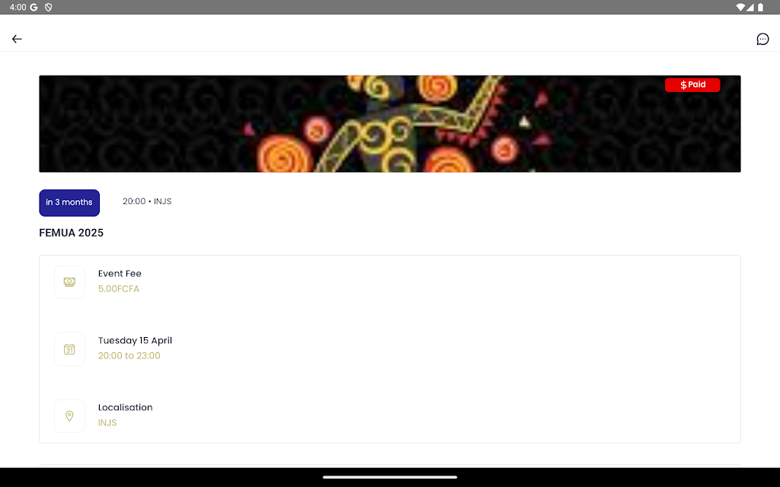Tap the Event Fee money icon
Viewport: 780px width, 487px height.
69,282
